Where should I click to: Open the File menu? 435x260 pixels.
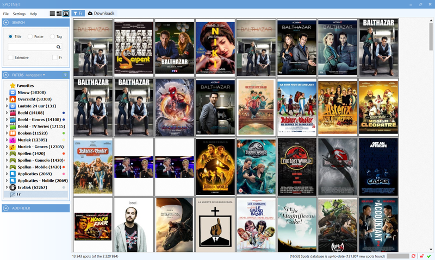tap(6, 14)
